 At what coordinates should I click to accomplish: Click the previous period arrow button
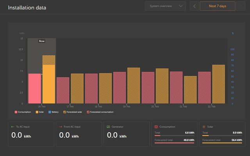coord(194,6)
